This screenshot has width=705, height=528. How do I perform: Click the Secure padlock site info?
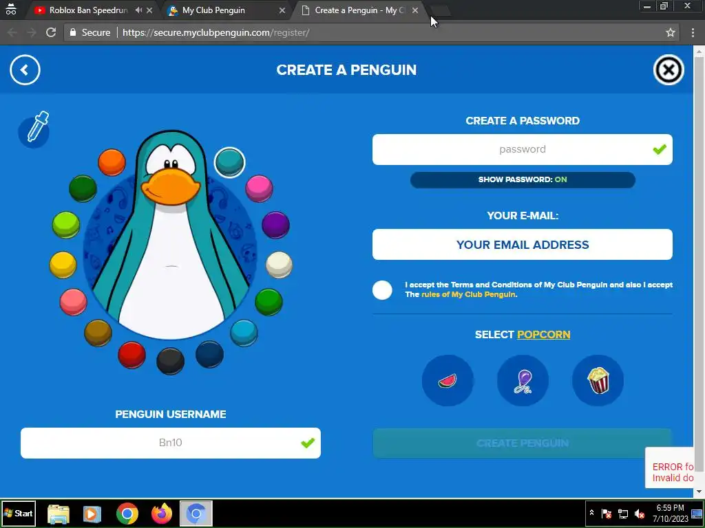90,32
